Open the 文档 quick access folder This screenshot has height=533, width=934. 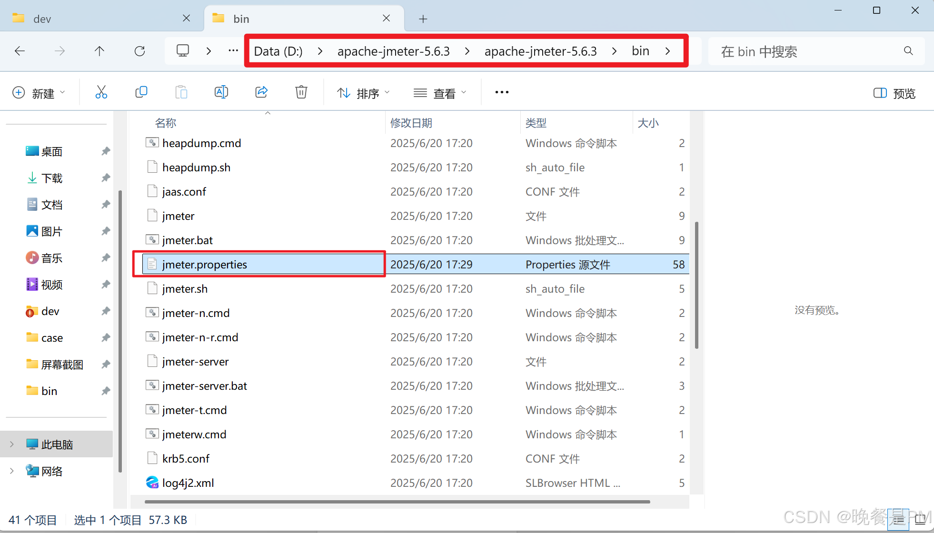coord(51,205)
